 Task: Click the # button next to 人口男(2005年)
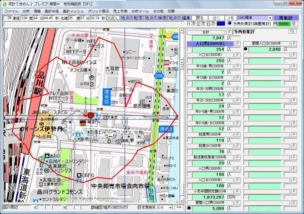237,44
